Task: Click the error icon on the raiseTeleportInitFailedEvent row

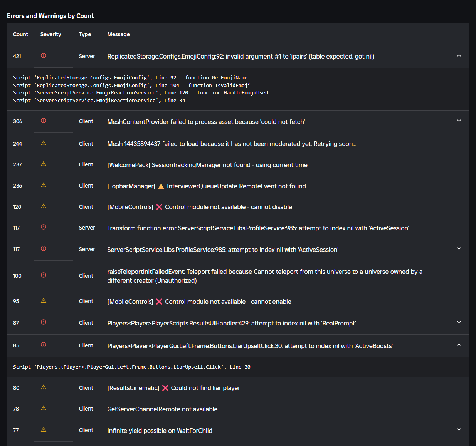Action: click(x=44, y=275)
